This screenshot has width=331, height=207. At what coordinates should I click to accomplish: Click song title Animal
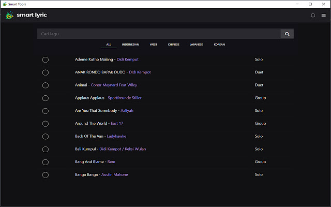click(81, 85)
